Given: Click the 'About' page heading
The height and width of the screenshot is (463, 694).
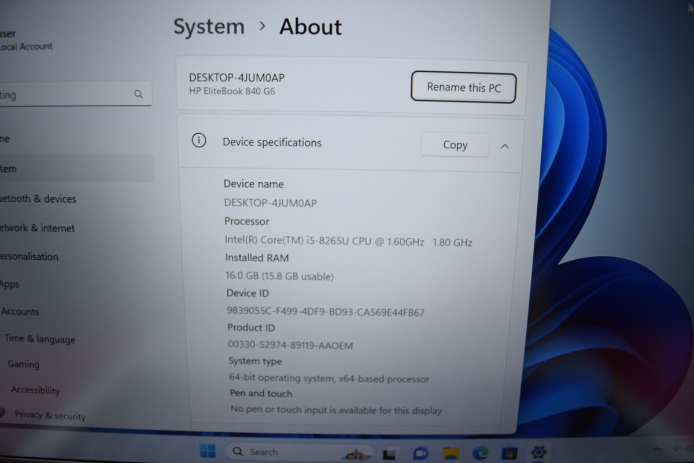Looking at the screenshot, I should [x=311, y=27].
